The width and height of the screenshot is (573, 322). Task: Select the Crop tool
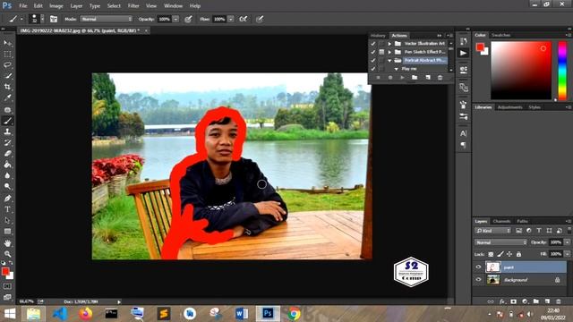tap(7, 87)
